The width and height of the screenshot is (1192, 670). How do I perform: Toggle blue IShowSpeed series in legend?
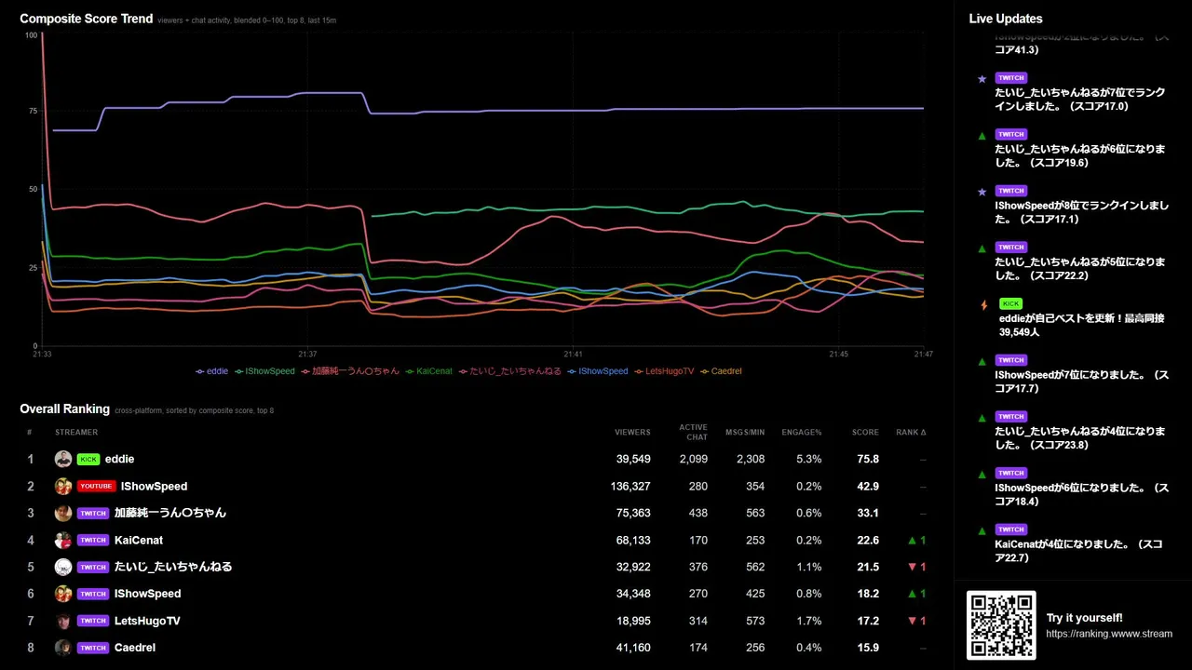tap(597, 371)
